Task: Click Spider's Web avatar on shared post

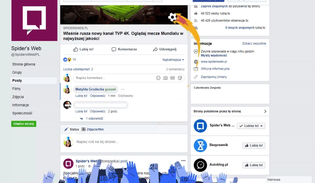Action: point(68,164)
